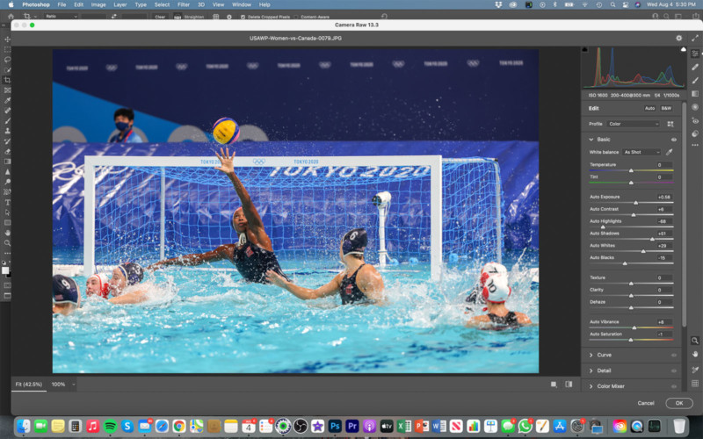
Task: Browse profiles with the profile grid icon
Action: click(x=670, y=124)
